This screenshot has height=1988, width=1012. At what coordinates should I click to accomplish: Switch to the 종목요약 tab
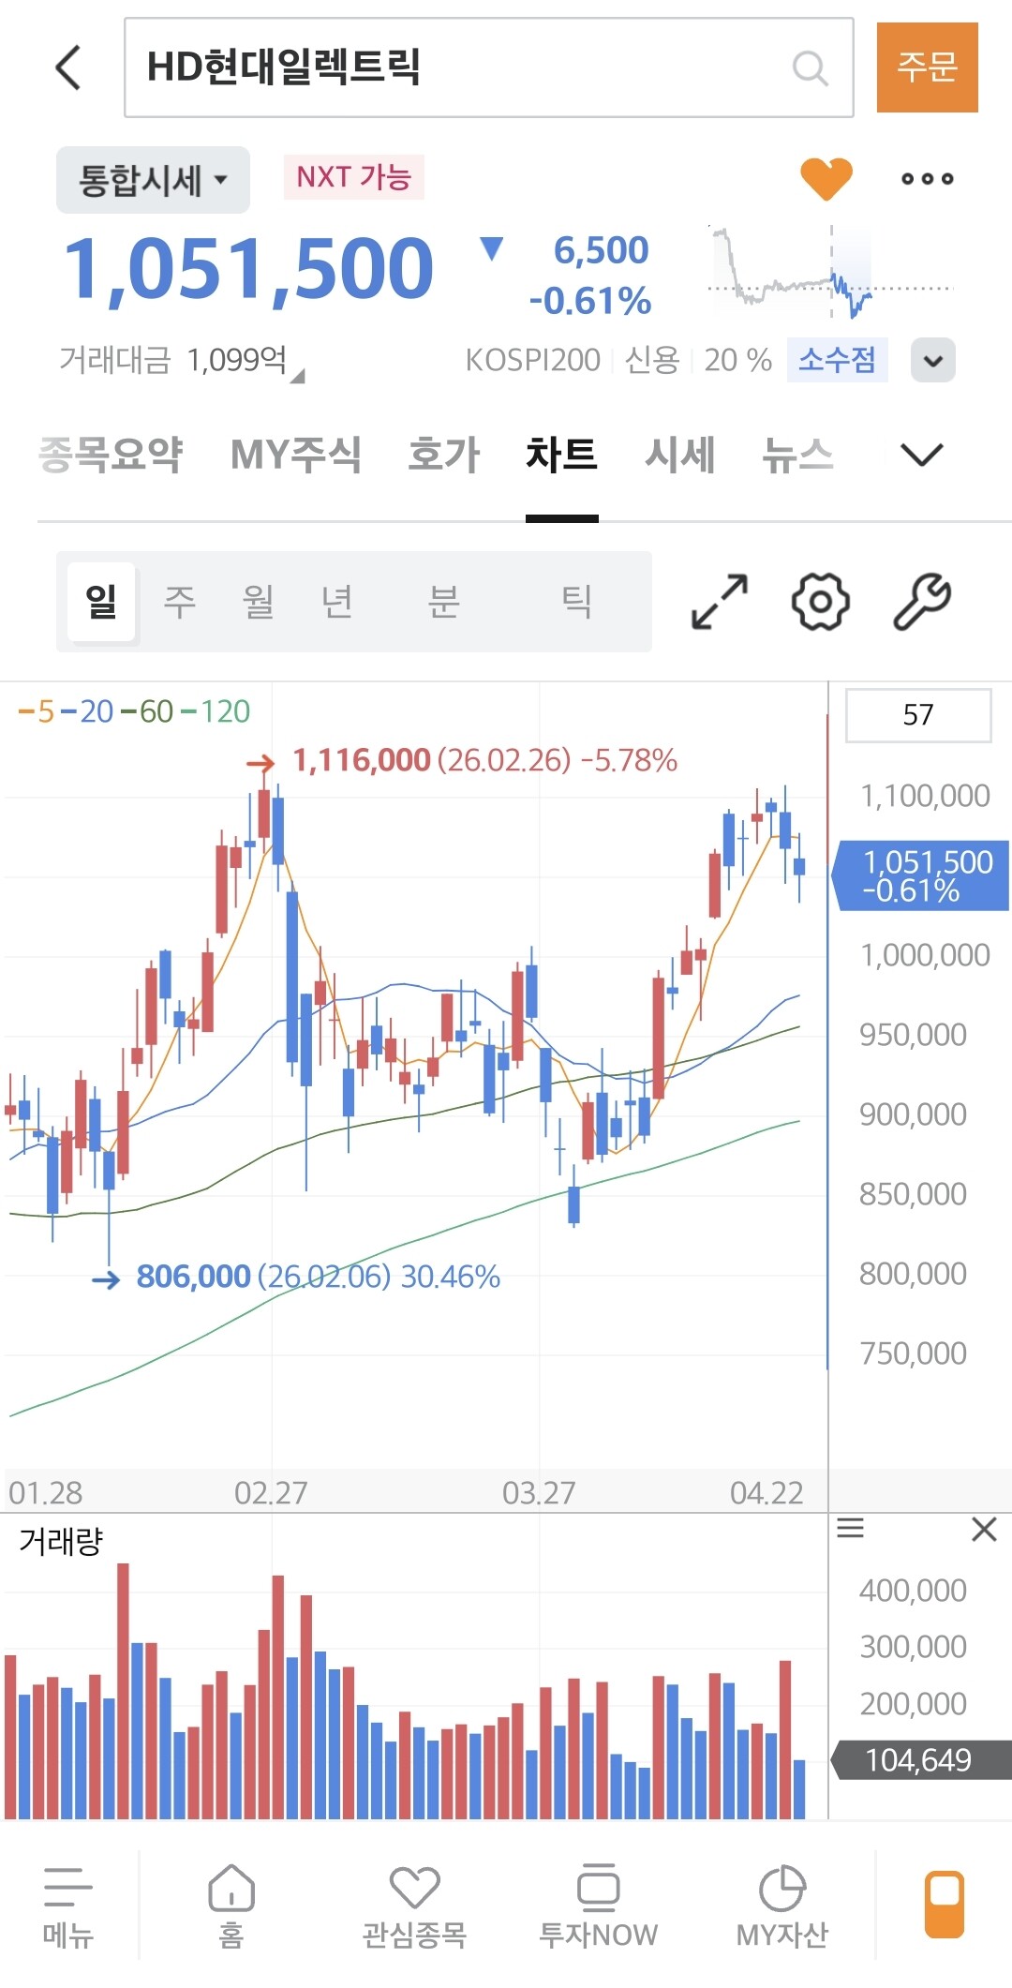(x=111, y=456)
